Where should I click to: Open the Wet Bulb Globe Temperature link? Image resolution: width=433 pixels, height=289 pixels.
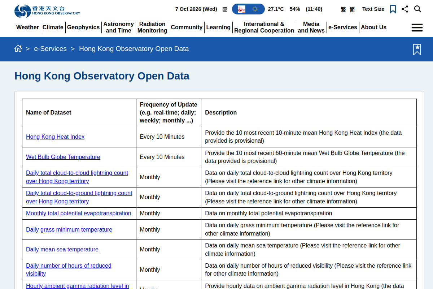pos(63,157)
